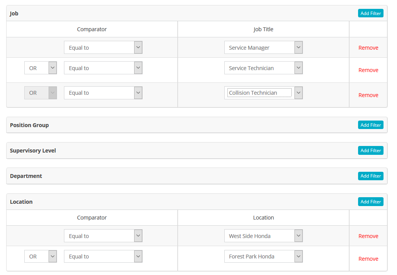Open comparator dropdown for Forest Park Honda row
The height and width of the screenshot is (275, 397).
(x=103, y=256)
